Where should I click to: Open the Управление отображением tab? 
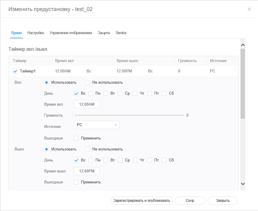point(70,33)
